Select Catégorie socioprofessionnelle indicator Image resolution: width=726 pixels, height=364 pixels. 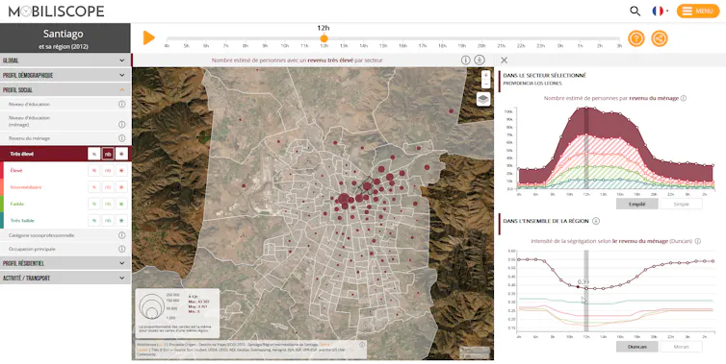coord(41,235)
